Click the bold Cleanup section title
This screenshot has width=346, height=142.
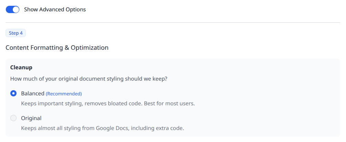pos(21,68)
